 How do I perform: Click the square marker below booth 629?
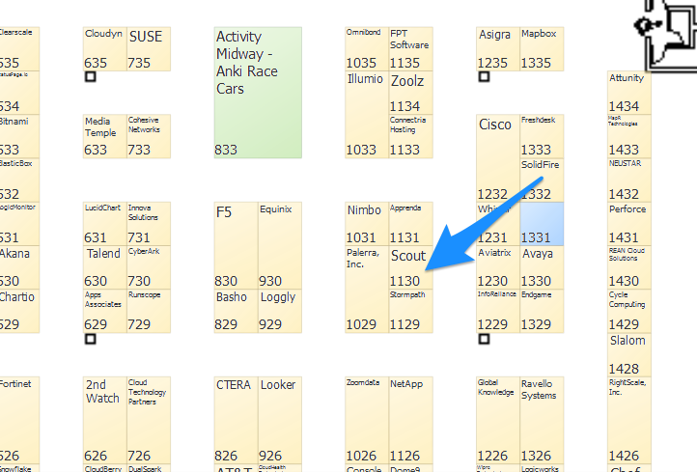click(90, 339)
